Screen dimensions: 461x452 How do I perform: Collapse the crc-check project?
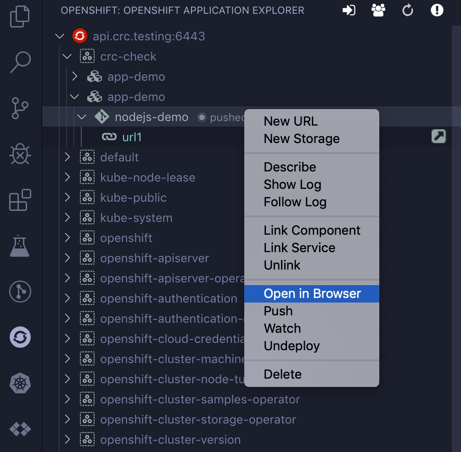click(x=67, y=56)
